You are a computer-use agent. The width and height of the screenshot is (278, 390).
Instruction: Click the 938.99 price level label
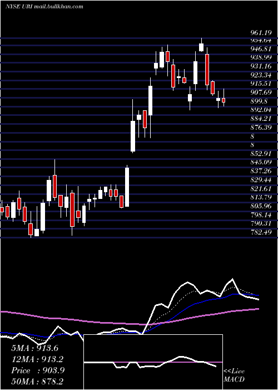point(261,57)
